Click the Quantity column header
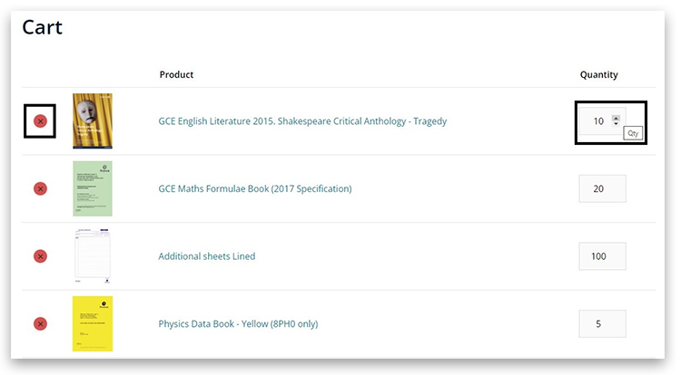The image size is (681, 375). [598, 74]
